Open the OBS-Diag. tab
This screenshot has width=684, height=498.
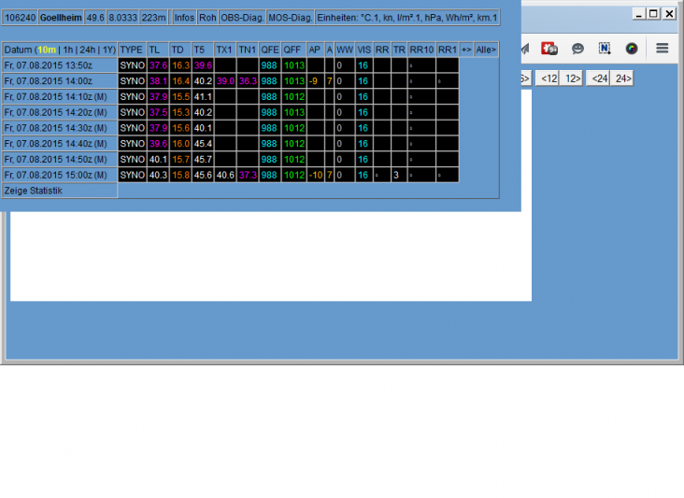(x=241, y=18)
